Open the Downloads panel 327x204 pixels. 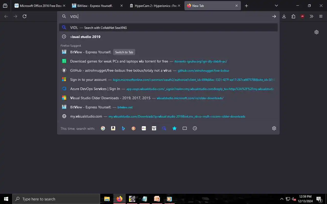click(x=284, y=16)
